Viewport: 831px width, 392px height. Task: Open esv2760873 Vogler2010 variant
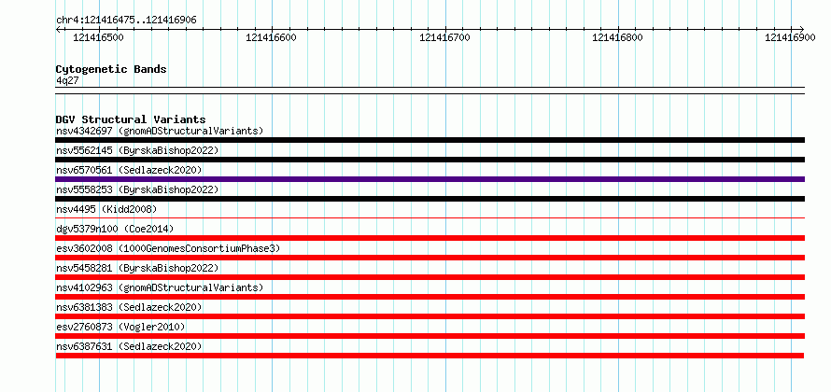[120, 327]
